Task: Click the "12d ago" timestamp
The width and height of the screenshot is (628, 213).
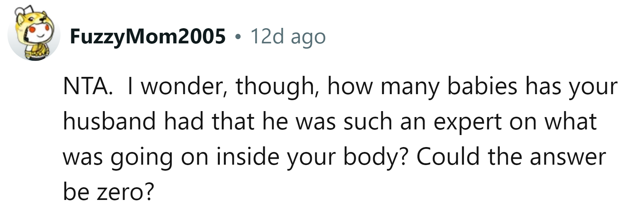Action: click(x=288, y=36)
